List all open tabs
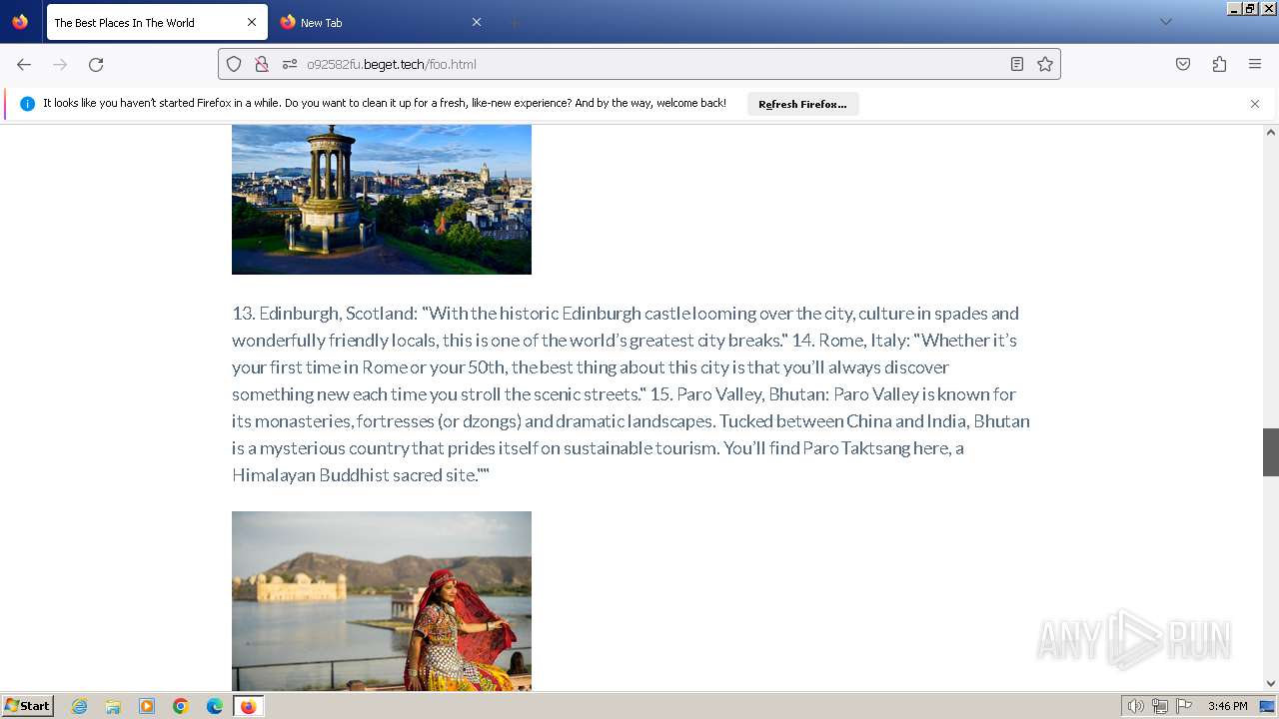 [1165, 22]
